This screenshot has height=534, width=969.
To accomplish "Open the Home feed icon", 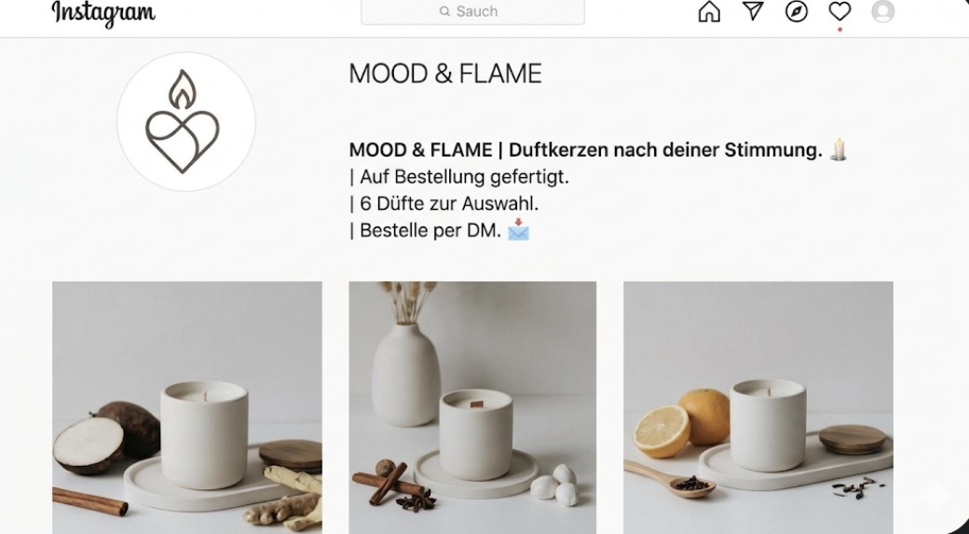I will tap(709, 11).
